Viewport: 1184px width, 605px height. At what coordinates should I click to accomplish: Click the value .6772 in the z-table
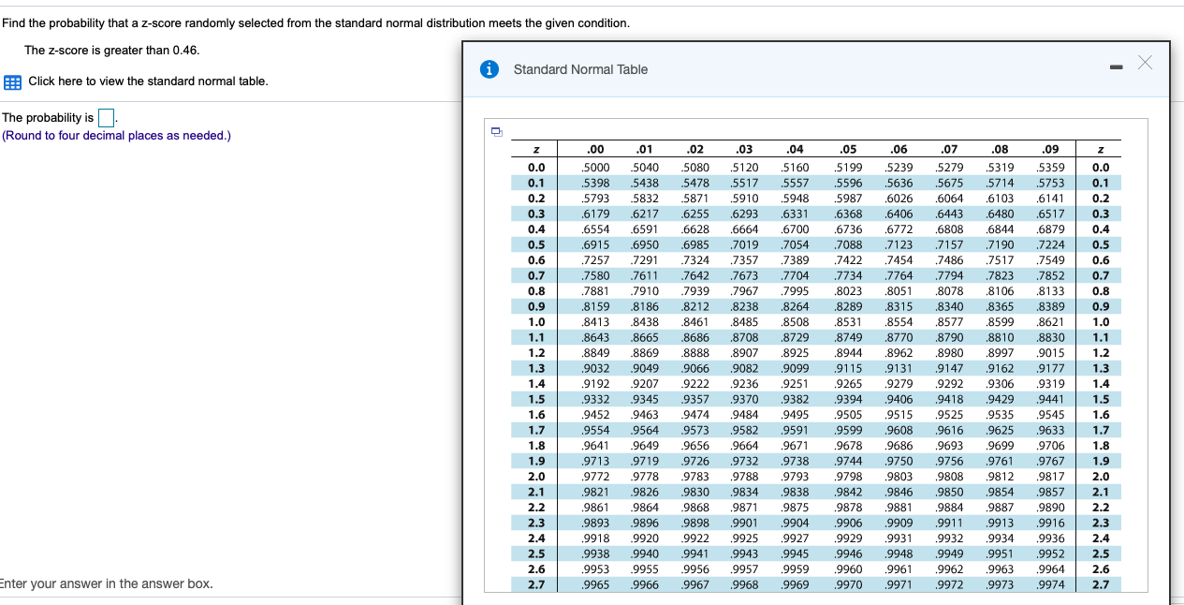pyautogui.click(x=899, y=229)
